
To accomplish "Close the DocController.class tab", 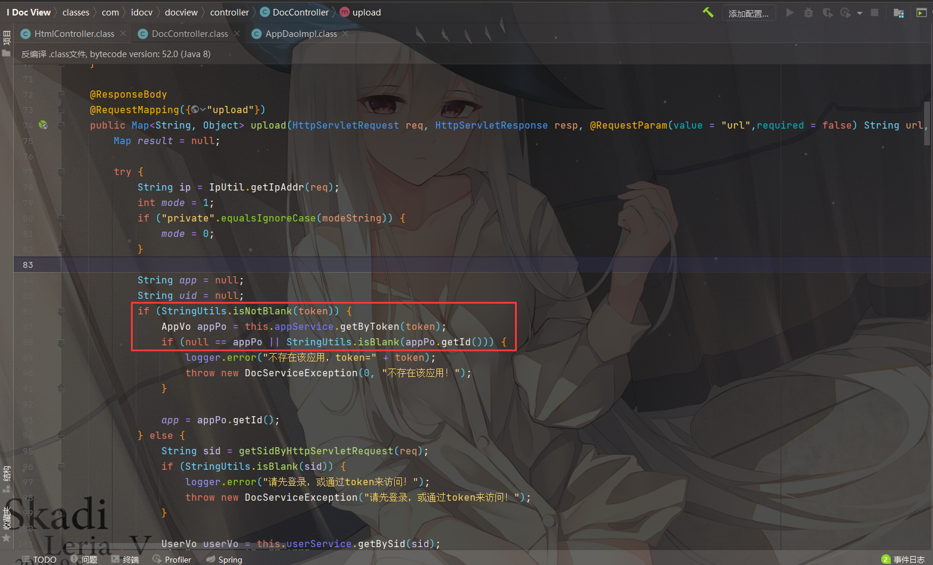I will (x=237, y=33).
